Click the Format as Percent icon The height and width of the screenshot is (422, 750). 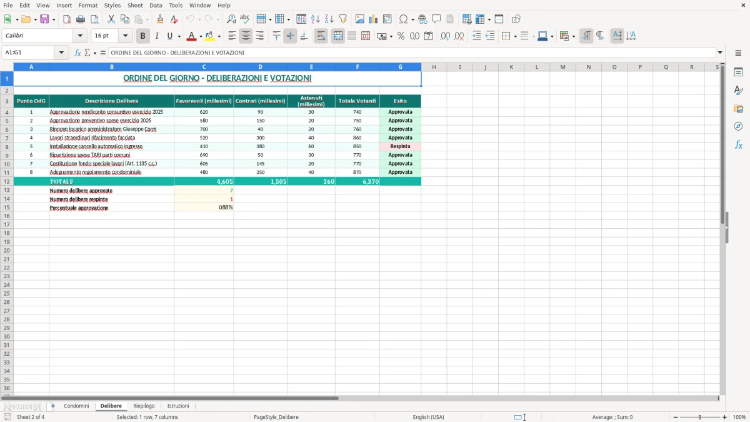[401, 36]
